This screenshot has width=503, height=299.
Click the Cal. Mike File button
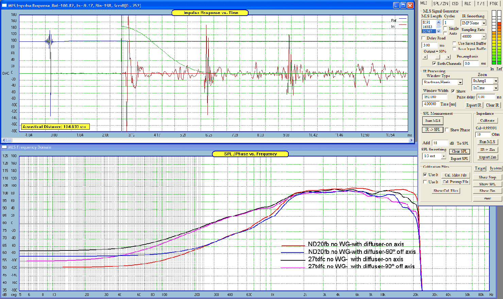456,175
